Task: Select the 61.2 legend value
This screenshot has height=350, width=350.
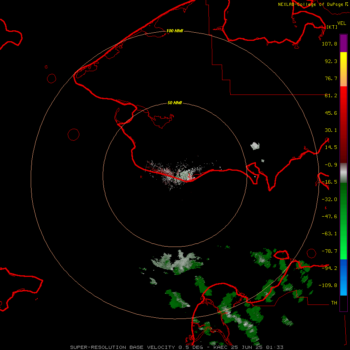Action: click(331, 96)
